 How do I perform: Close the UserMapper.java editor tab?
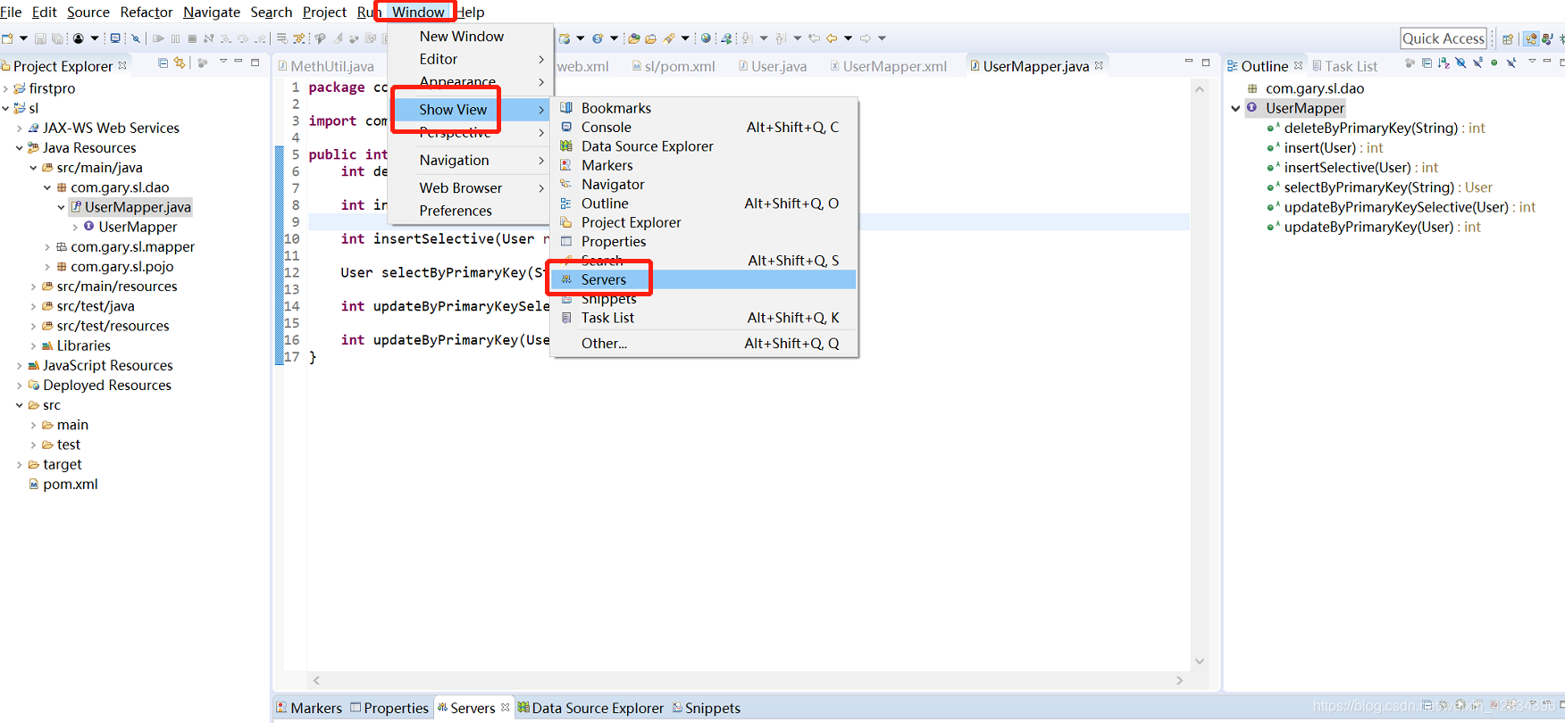(x=1099, y=65)
